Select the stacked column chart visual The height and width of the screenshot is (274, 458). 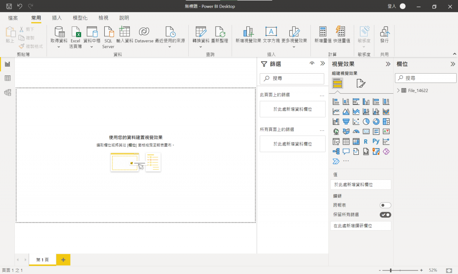coord(346,101)
